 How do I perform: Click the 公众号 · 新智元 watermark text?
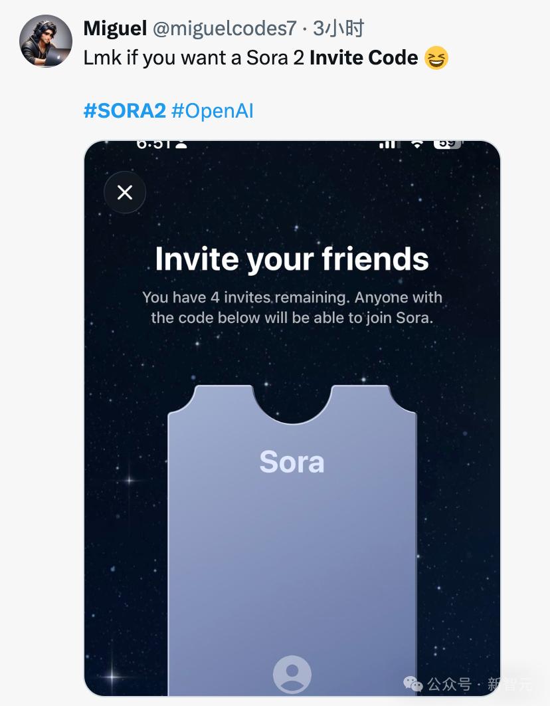[x=480, y=684]
